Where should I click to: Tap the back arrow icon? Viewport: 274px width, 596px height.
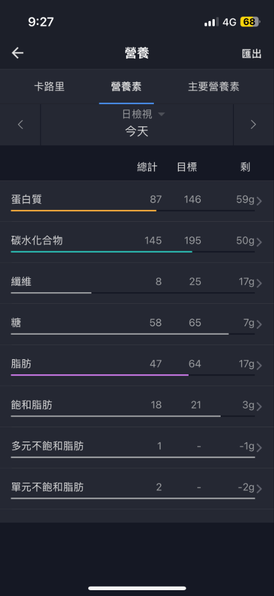[17, 53]
